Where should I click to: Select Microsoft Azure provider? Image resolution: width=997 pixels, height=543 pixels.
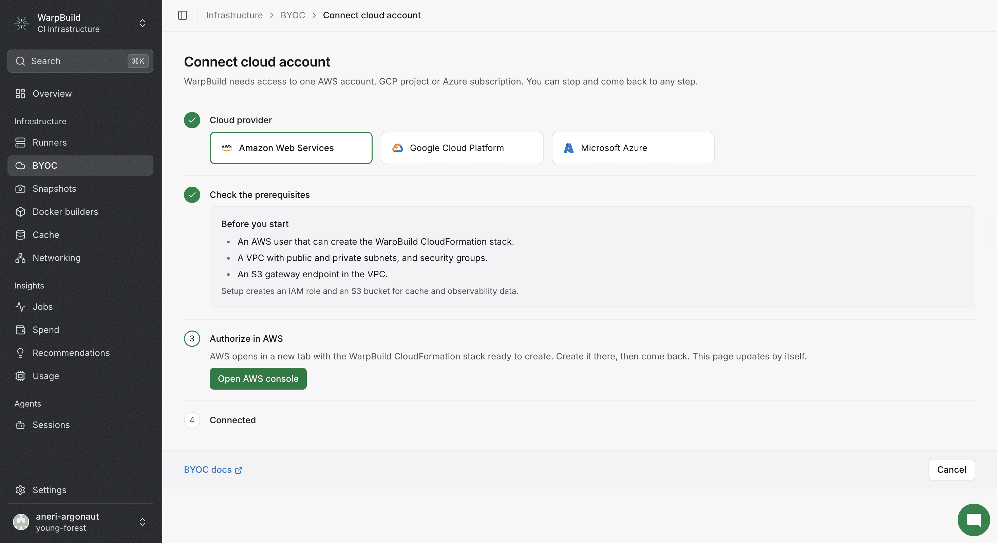(x=633, y=148)
